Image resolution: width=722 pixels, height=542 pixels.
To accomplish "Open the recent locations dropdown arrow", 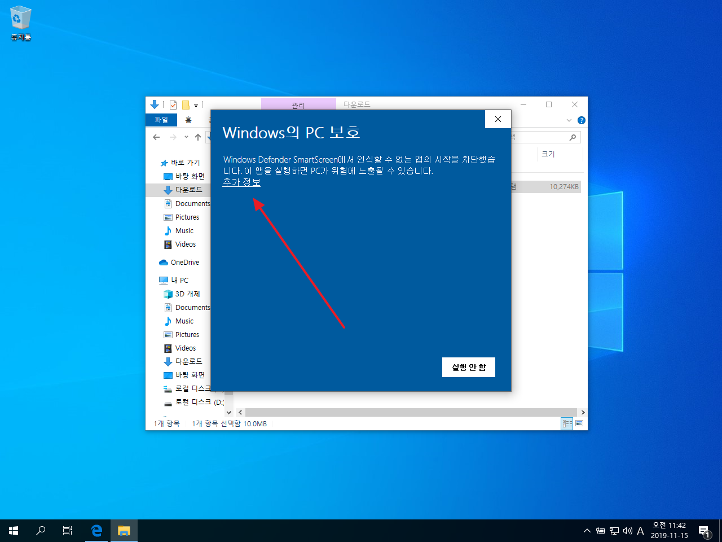I will (x=186, y=137).
